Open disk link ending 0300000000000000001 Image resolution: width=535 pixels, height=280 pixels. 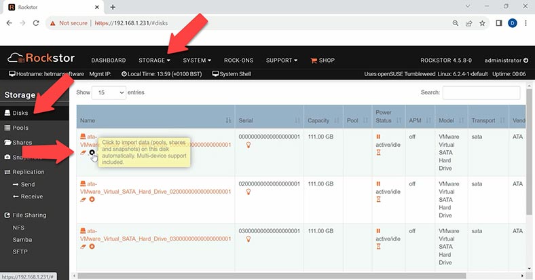point(155,235)
